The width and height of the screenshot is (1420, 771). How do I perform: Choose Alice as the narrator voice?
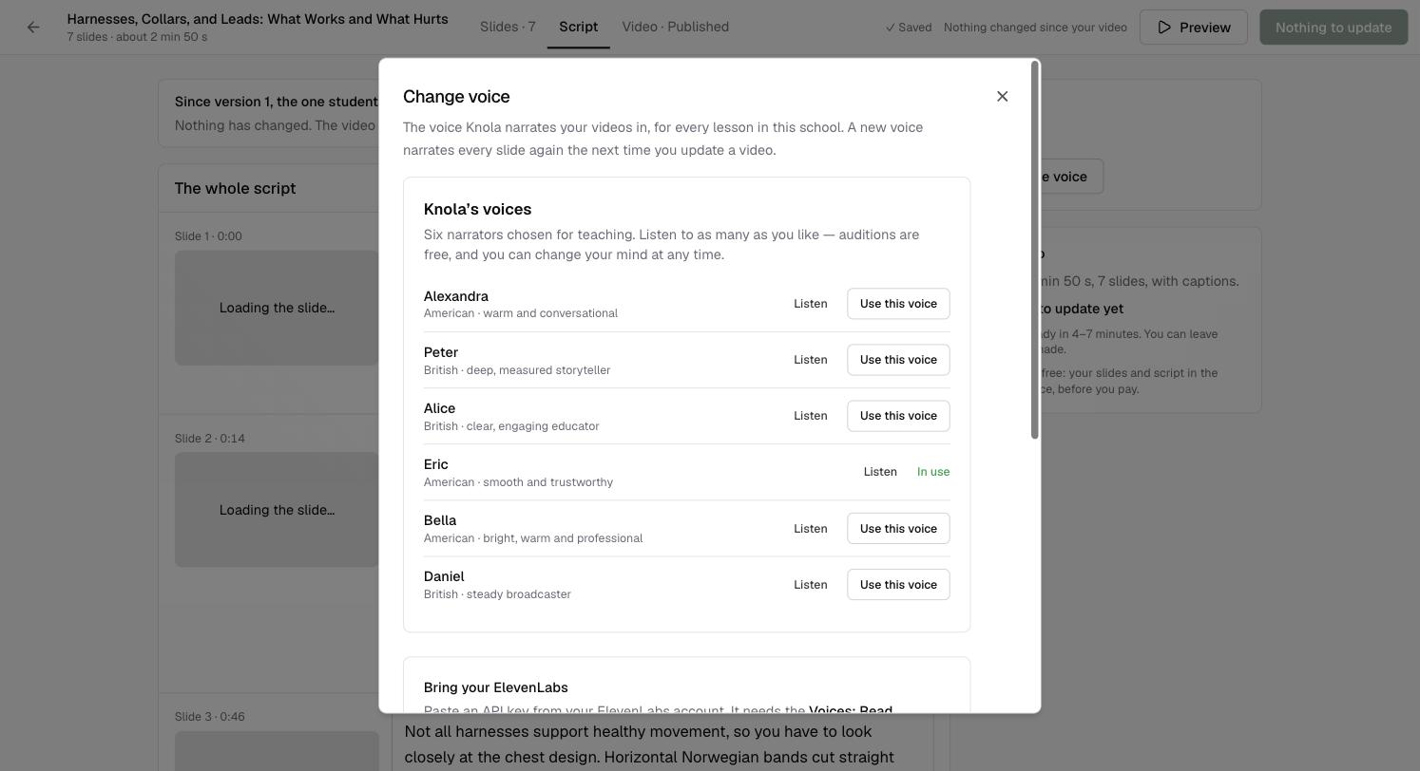[898, 416]
